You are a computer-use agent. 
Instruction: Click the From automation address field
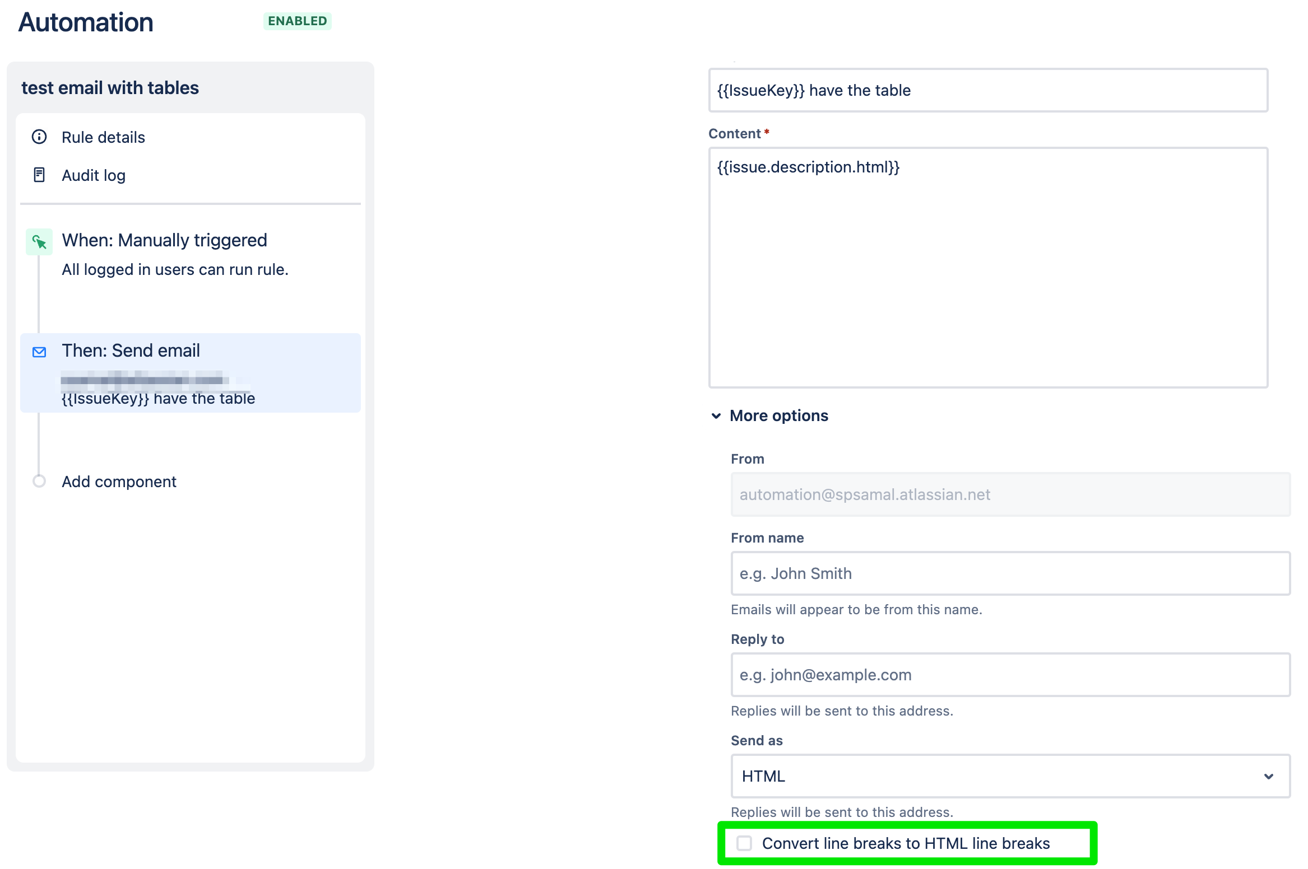coord(1010,494)
